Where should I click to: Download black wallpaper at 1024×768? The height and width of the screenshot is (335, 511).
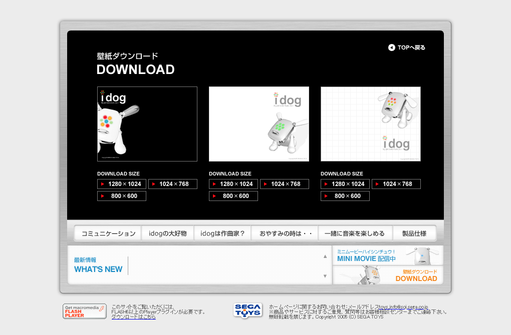(x=173, y=184)
